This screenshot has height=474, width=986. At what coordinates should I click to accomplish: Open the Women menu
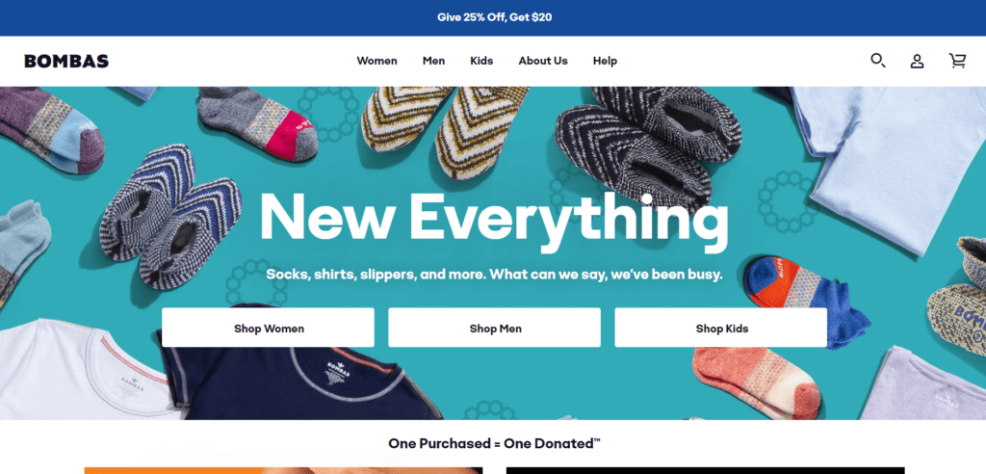pyautogui.click(x=376, y=61)
